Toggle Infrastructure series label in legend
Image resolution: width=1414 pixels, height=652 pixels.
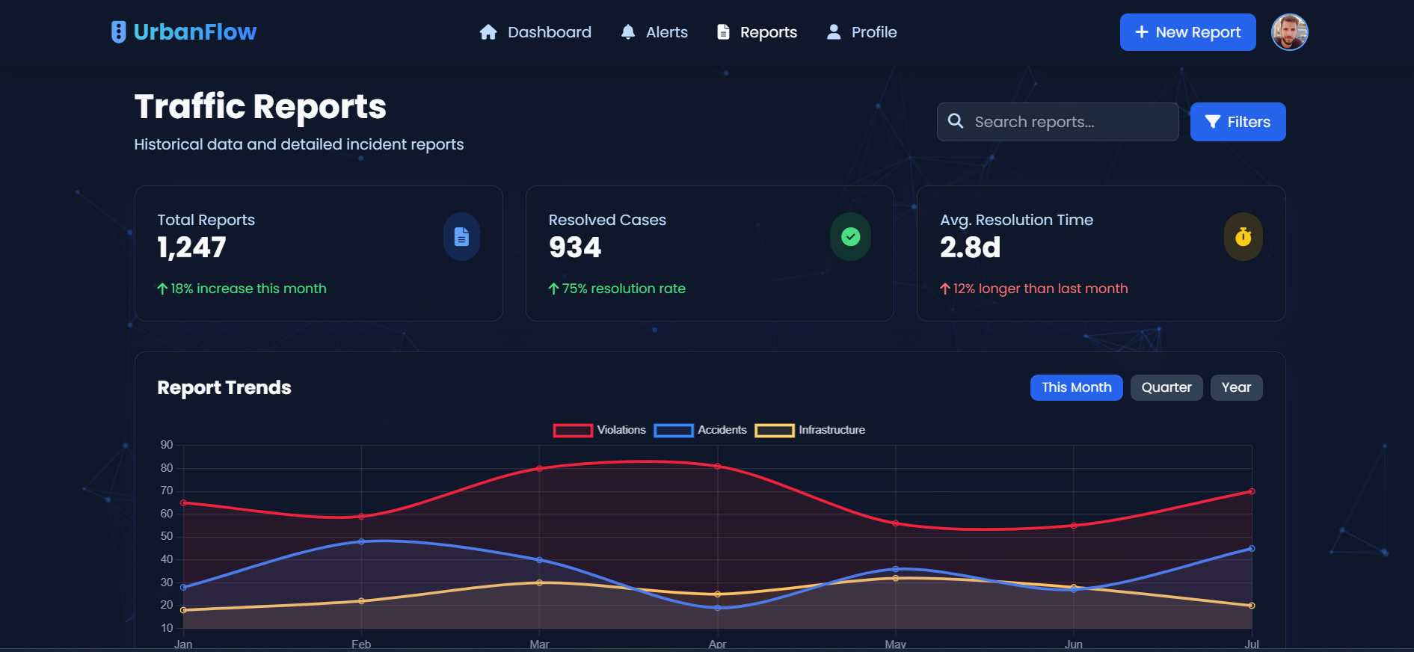pyautogui.click(x=832, y=430)
